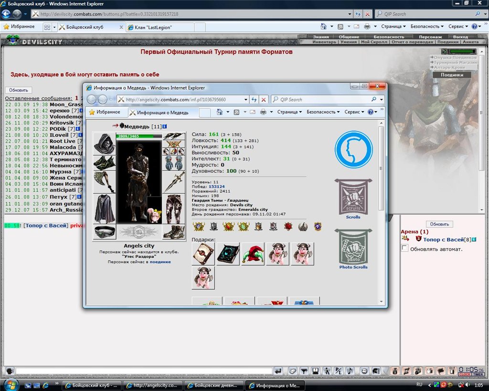489x391 pixels.
Task: Click the brown spellbook gift
Action: (203, 254)
